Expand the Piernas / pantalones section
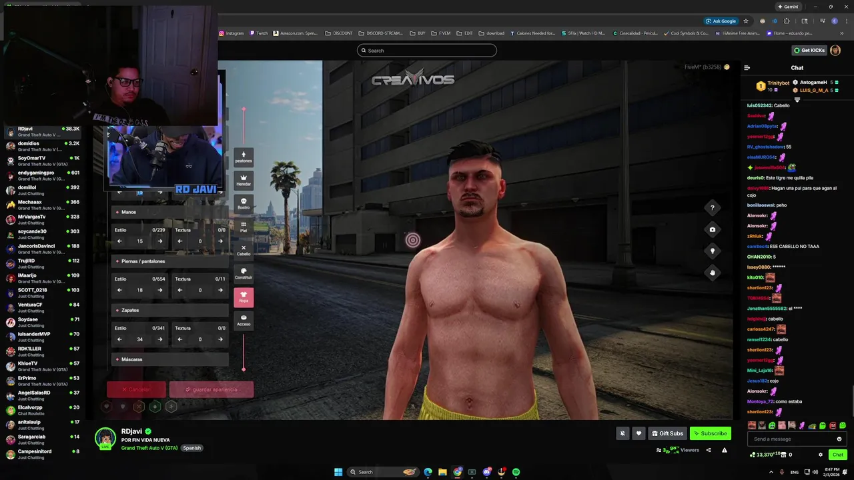This screenshot has height=480, width=854. pyautogui.click(x=170, y=261)
